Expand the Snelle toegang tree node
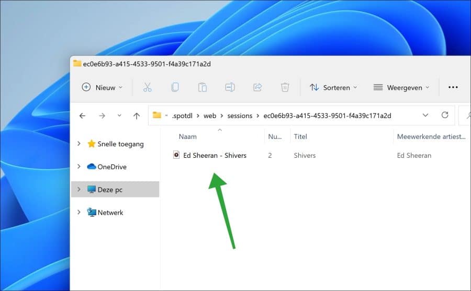This screenshot has height=291, width=471. pos(78,144)
